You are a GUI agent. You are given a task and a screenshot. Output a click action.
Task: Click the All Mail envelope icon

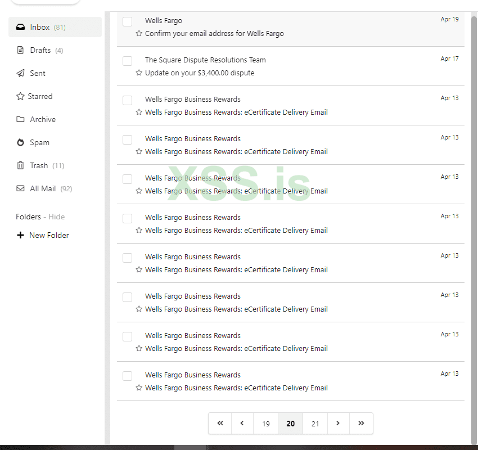point(20,188)
